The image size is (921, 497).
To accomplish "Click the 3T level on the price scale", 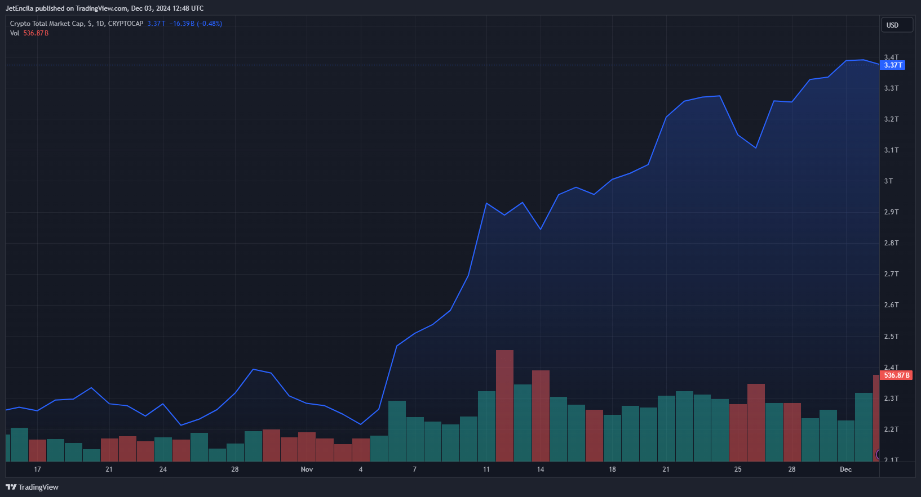I will 888,181.
